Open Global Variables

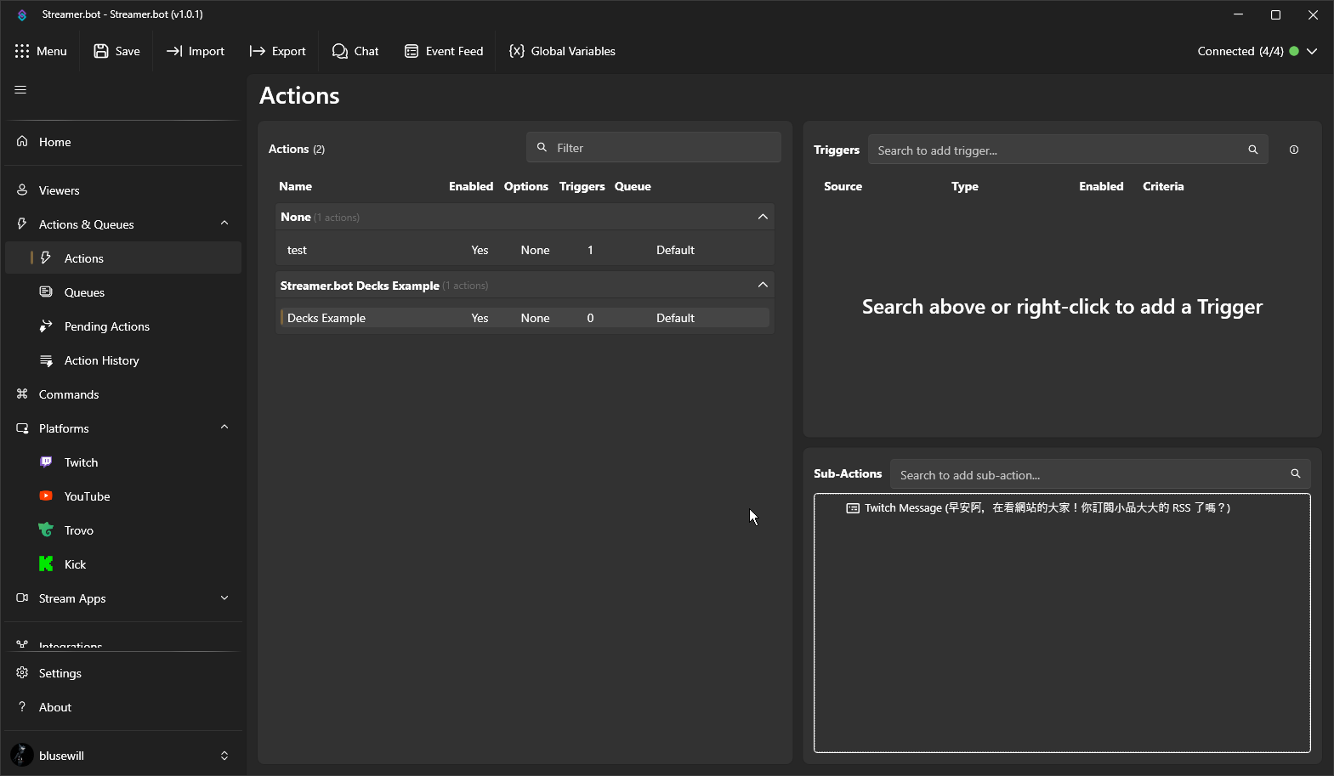(562, 51)
